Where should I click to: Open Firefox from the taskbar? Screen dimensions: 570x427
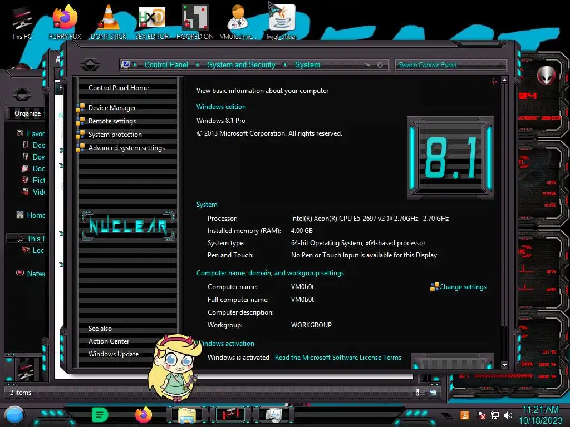click(144, 415)
